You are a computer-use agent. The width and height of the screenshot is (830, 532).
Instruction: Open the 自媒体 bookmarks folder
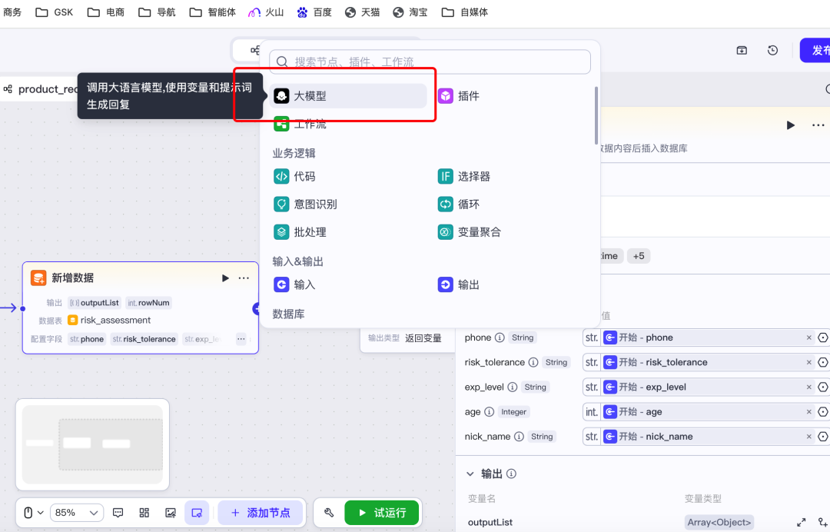click(x=465, y=12)
